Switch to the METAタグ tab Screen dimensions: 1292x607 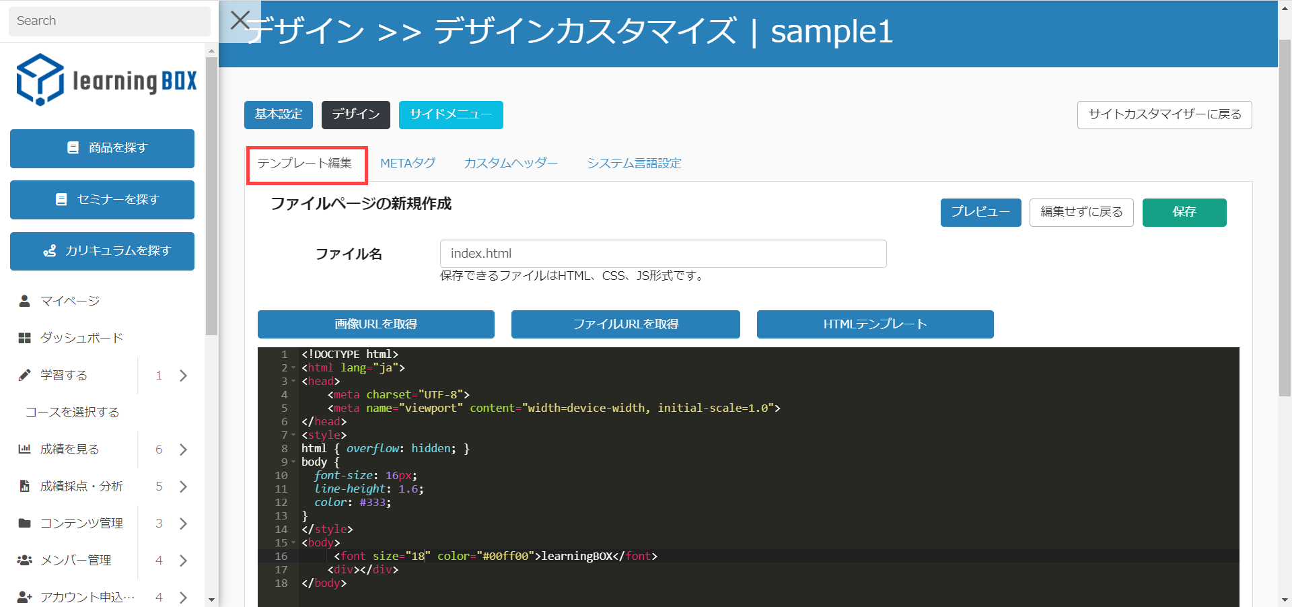pos(408,164)
